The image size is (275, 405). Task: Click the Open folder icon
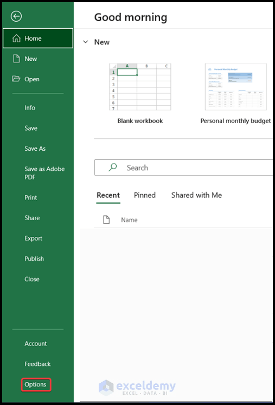point(16,79)
